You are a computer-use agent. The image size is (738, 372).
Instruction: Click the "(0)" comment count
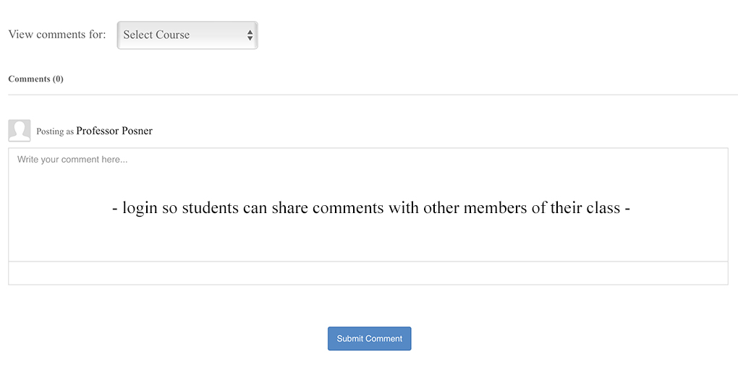58,79
